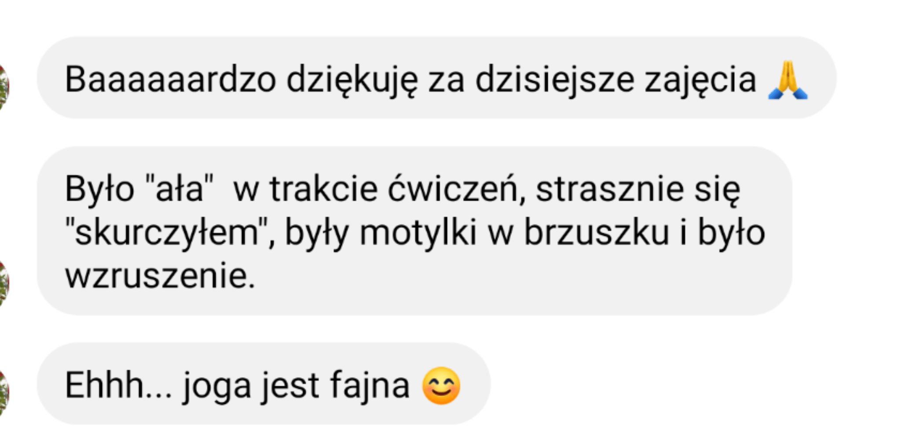This screenshot has height=440, width=901.
Task: Click the smiling face emoji after "fajna"
Action: (441, 385)
